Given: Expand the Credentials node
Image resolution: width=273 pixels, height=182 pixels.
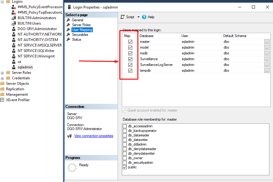Looking at the screenshot, I should point(2,78).
